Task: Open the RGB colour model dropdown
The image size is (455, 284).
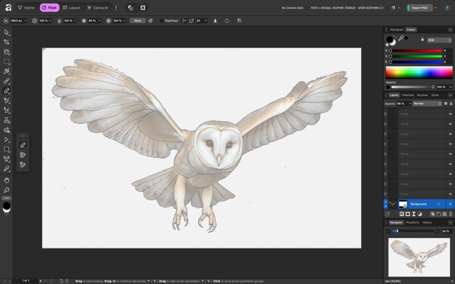Action: (439, 40)
